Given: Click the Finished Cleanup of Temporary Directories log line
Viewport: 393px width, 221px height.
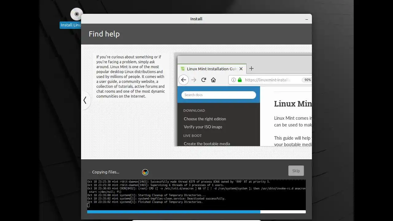Looking at the screenshot, I should 145,202.
